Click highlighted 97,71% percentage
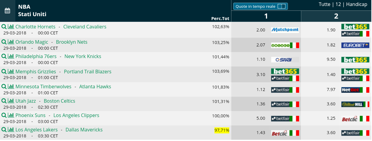 click(x=222, y=130)
